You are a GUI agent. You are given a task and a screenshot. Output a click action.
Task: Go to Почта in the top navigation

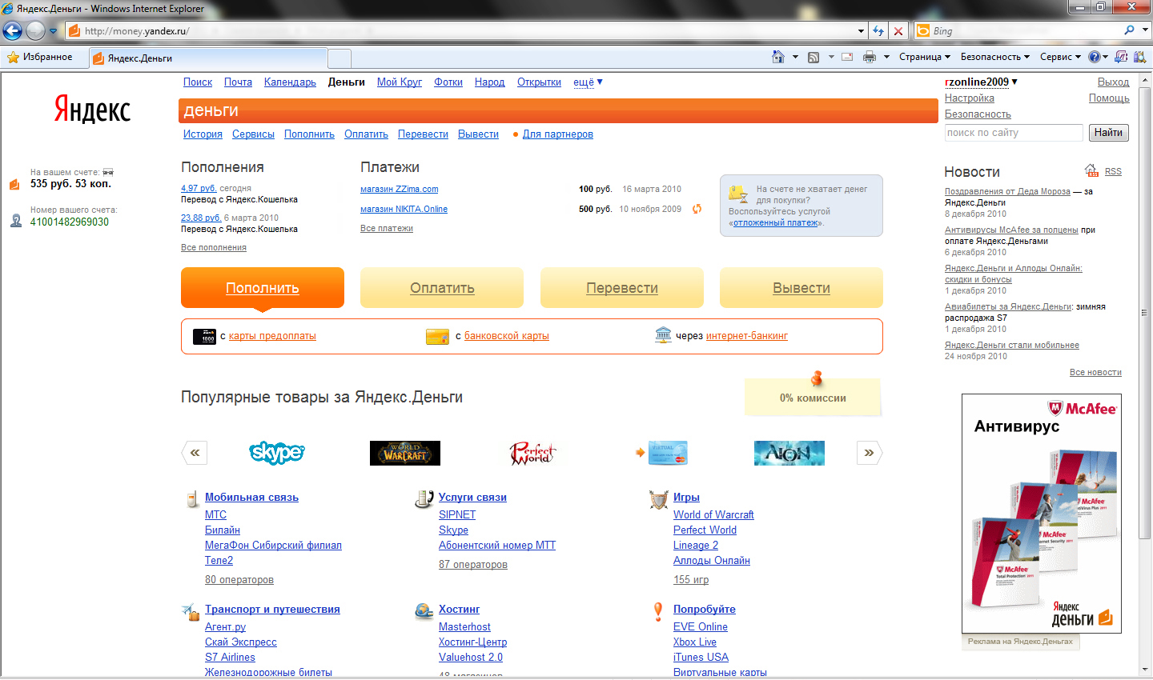click(238, 82)
